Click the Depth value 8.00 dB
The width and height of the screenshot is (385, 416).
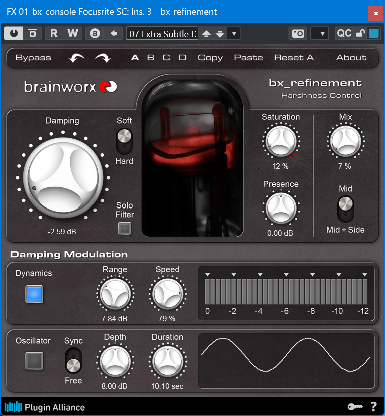114,386
